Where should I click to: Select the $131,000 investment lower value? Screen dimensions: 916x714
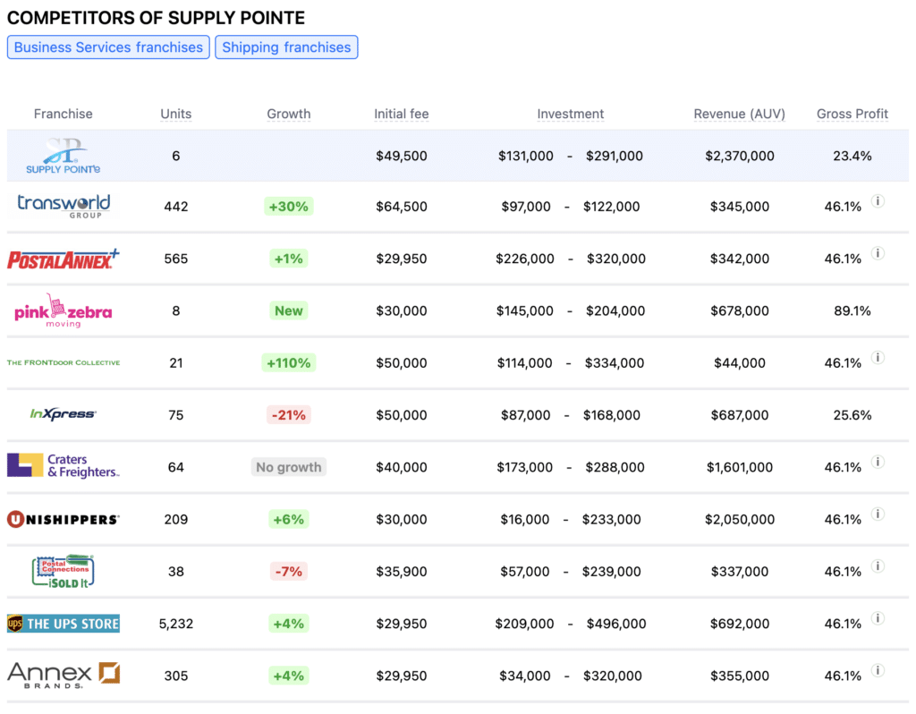(526, 156)
